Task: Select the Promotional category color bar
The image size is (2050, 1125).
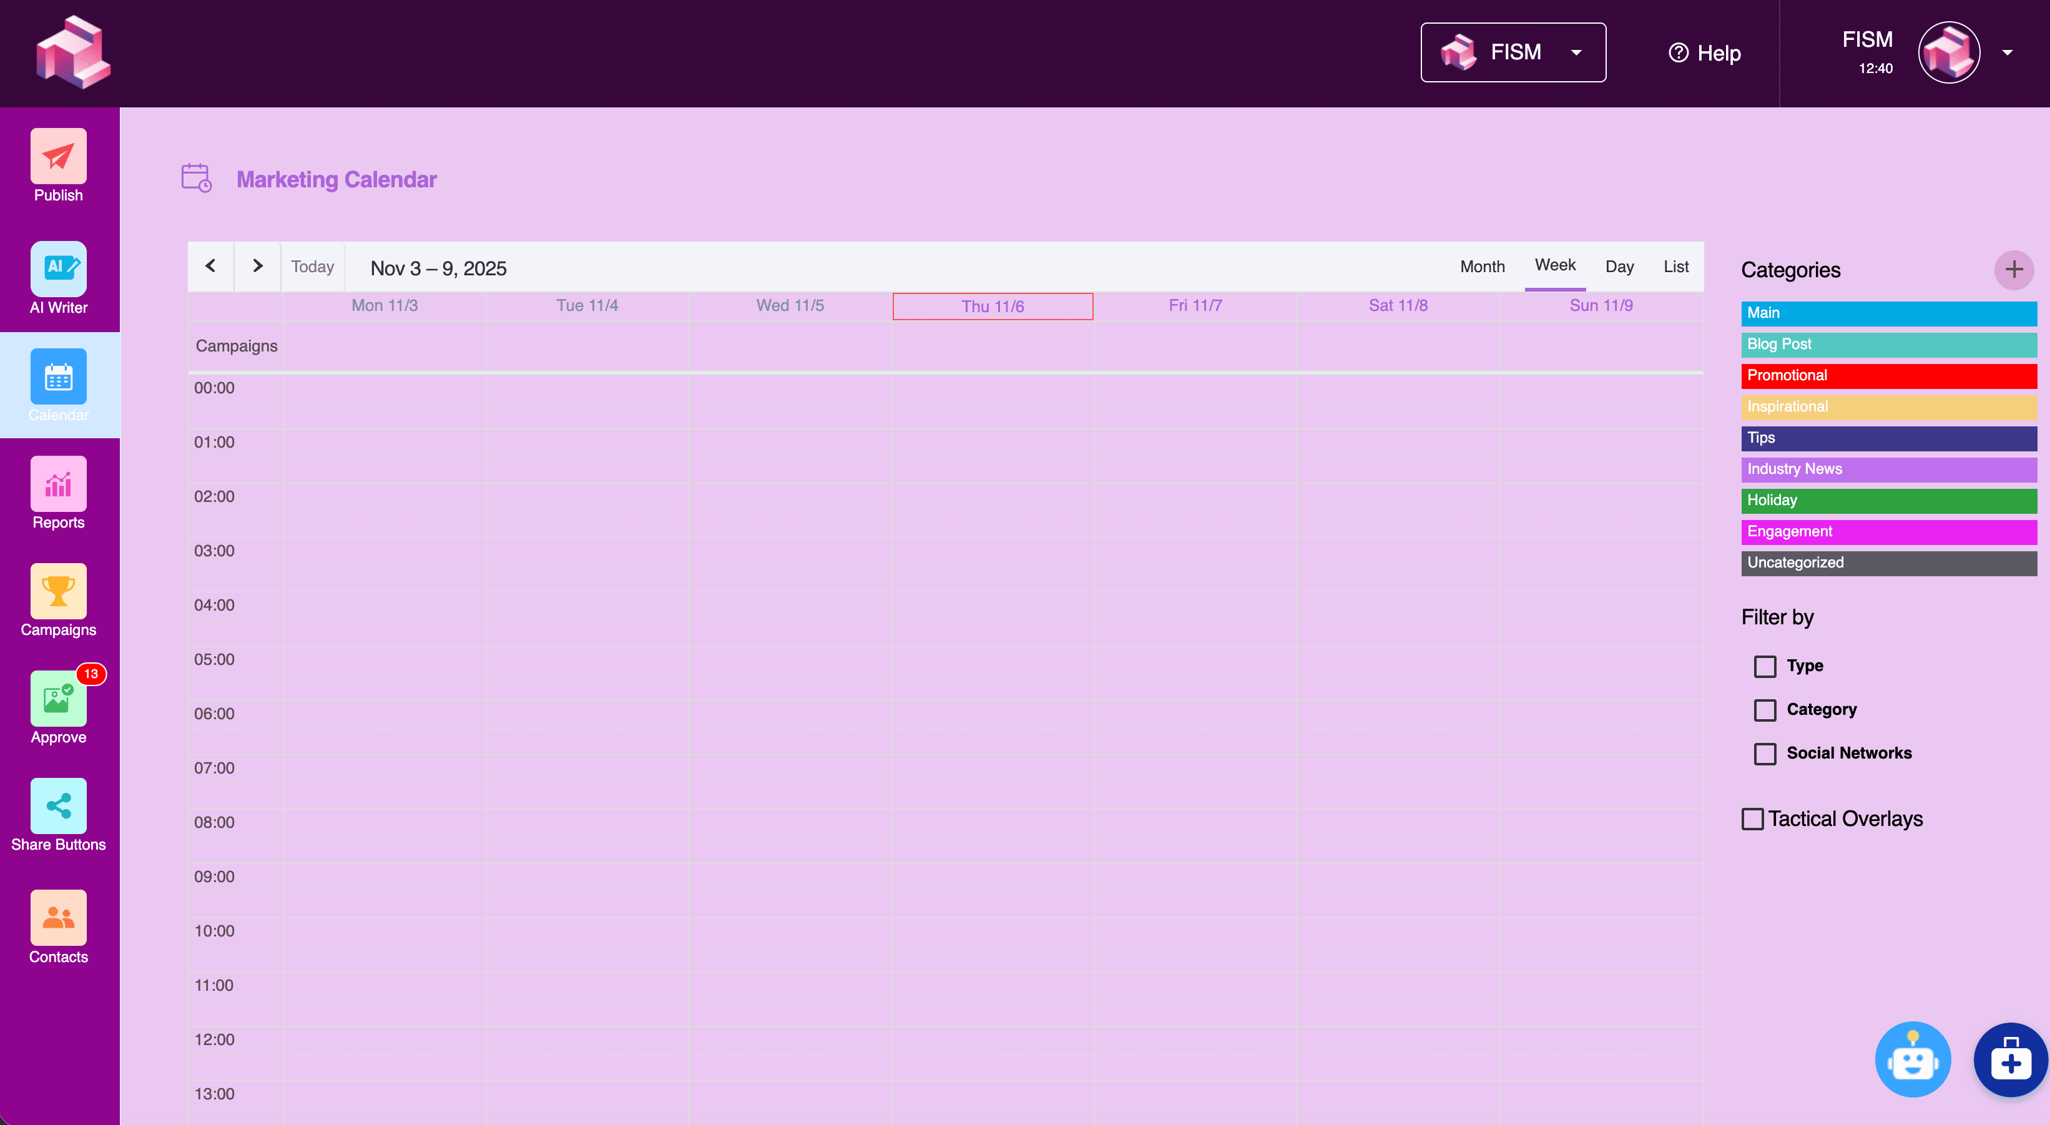Action: pos(1888,376)
